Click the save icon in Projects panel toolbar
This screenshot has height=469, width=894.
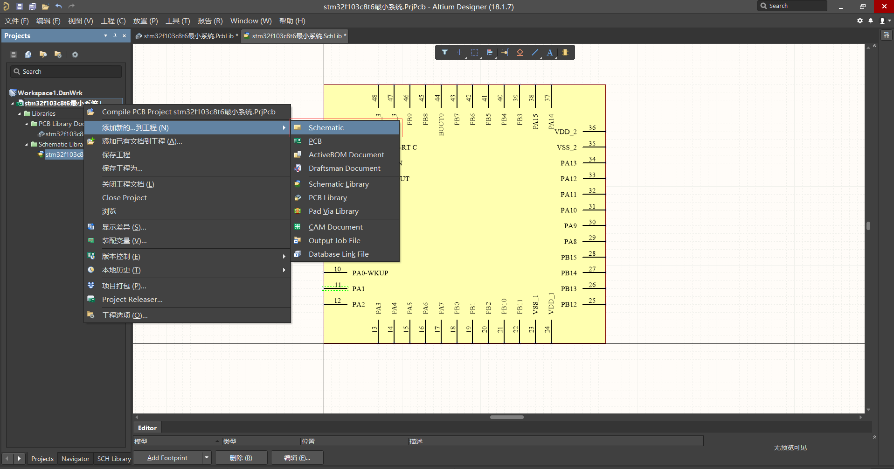14,55
